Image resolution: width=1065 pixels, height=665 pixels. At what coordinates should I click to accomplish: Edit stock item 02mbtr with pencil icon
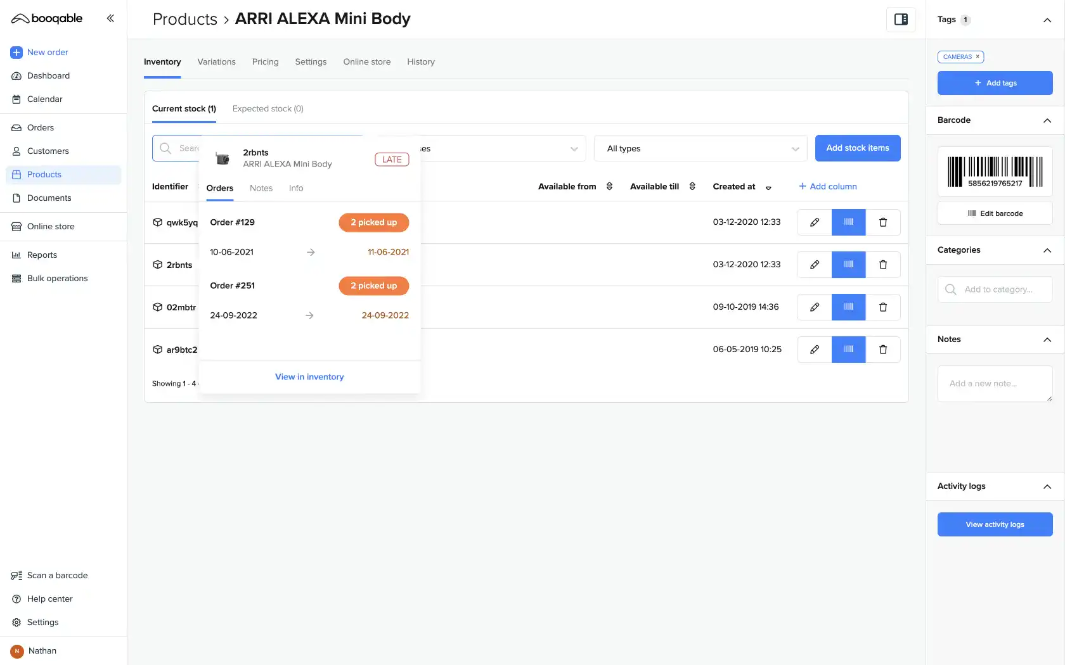(815, 307)
